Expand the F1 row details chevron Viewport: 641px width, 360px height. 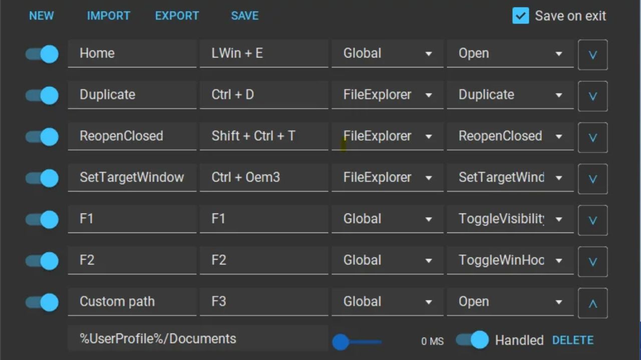[x=593, y=220]
